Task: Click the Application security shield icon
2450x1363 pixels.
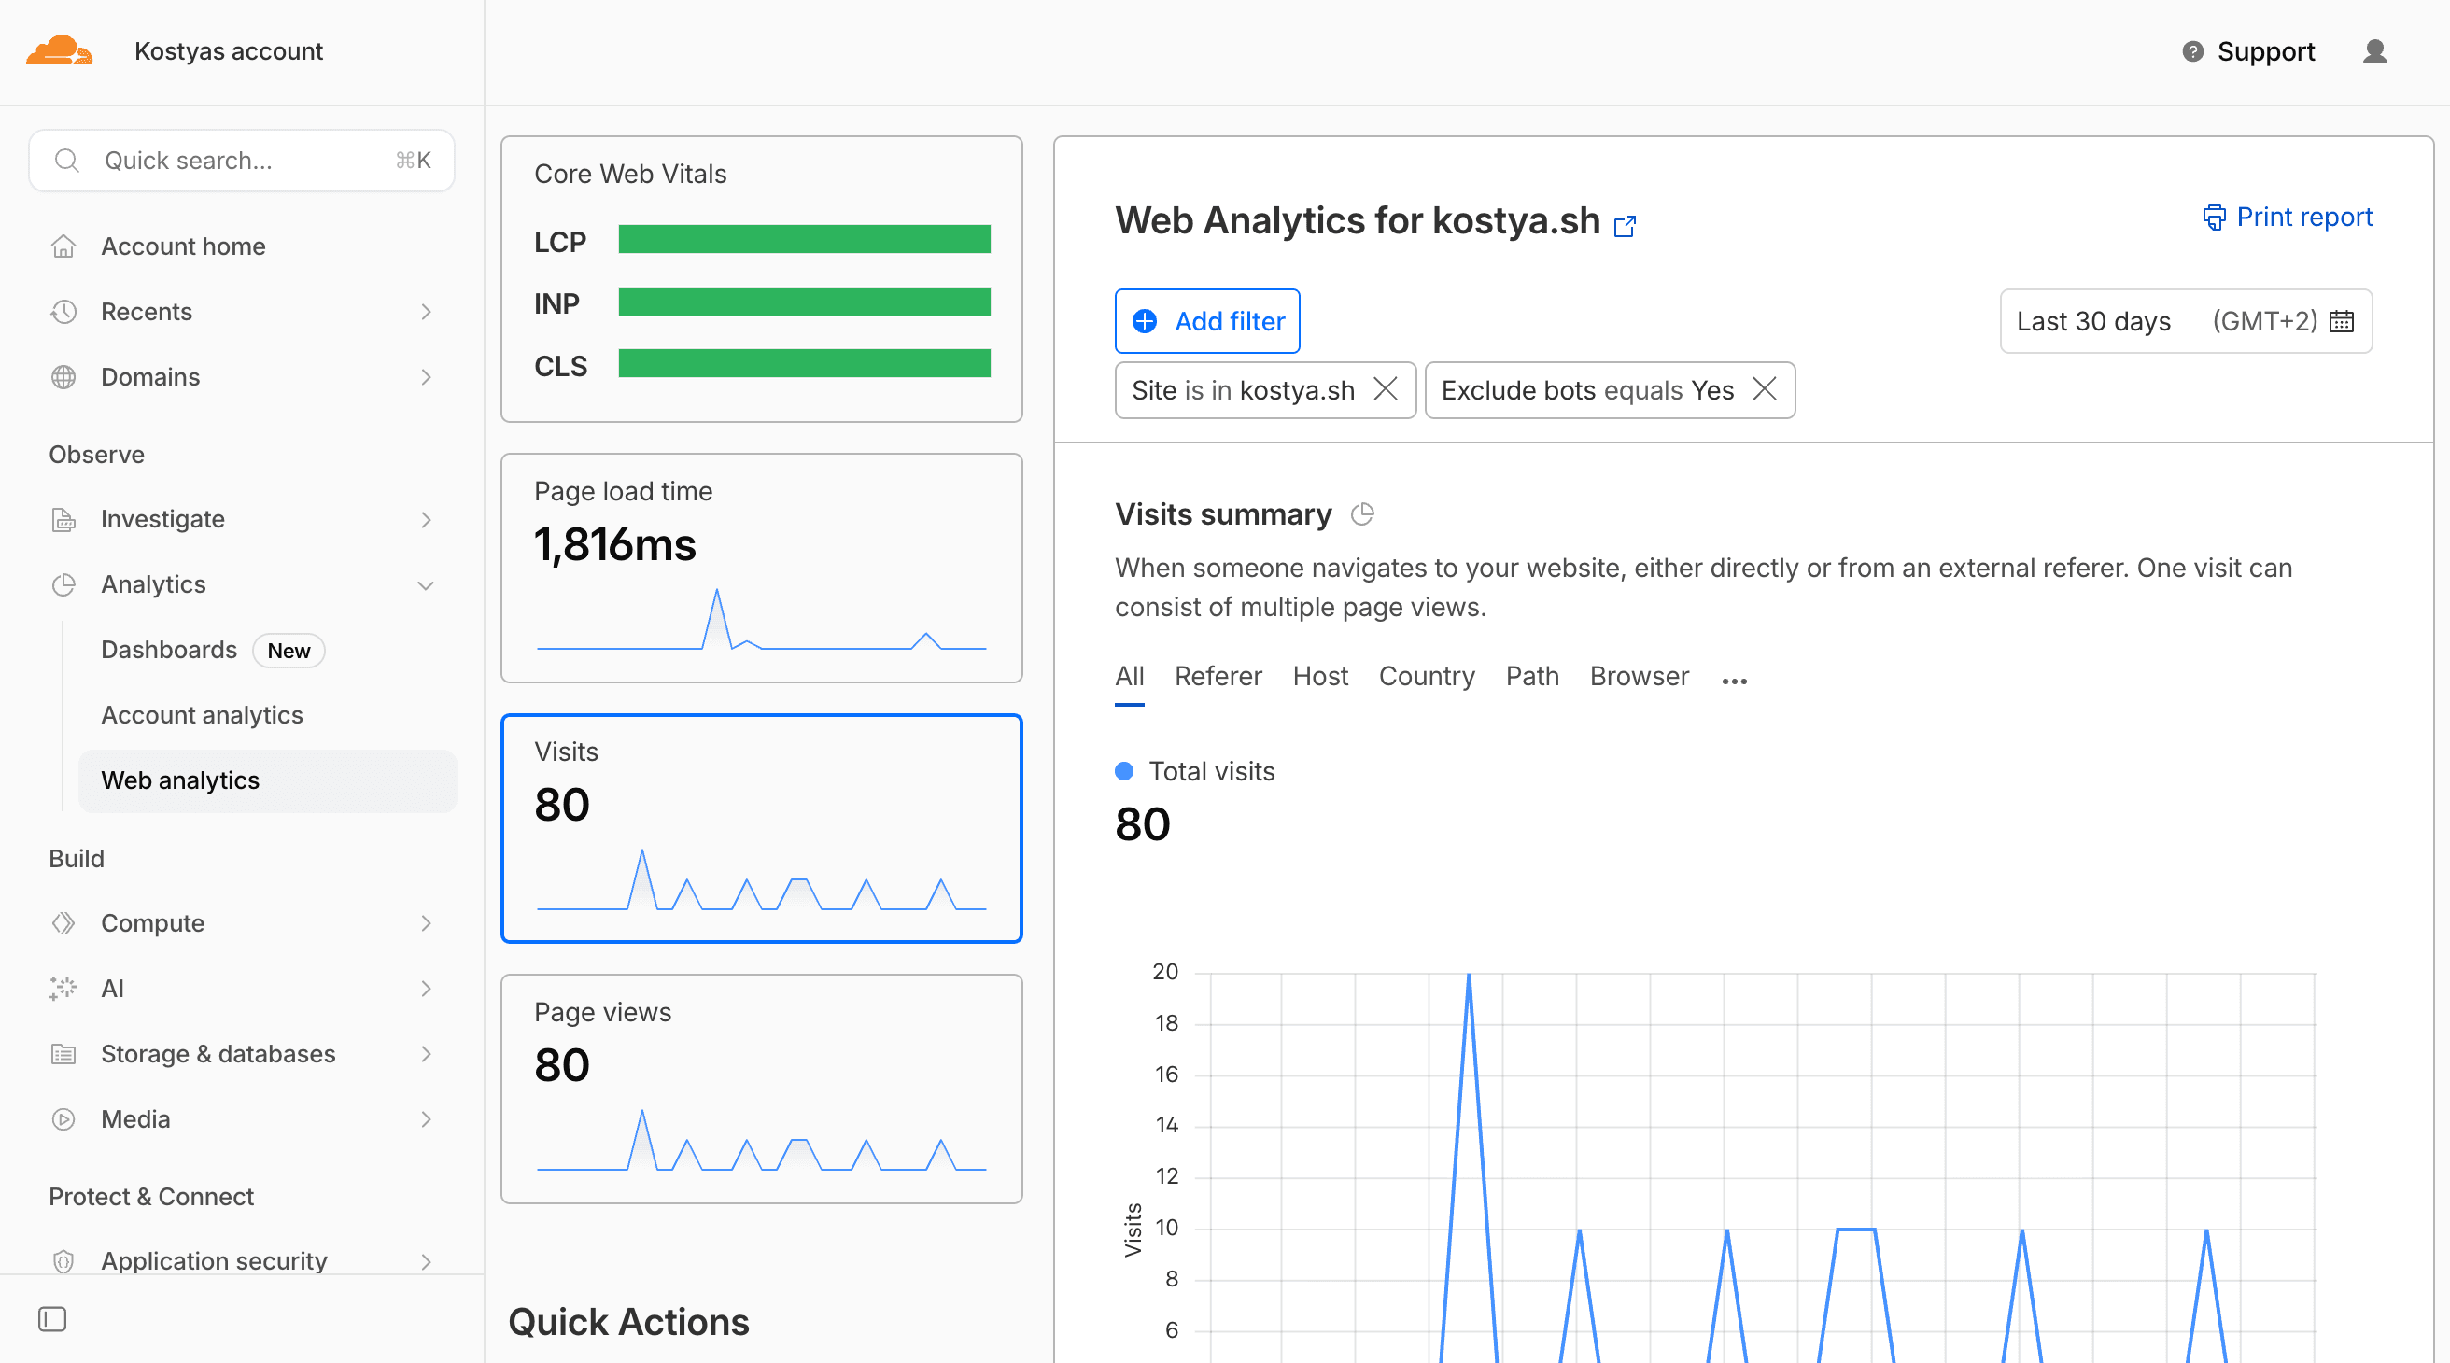Action: [x=63, y=1260]
